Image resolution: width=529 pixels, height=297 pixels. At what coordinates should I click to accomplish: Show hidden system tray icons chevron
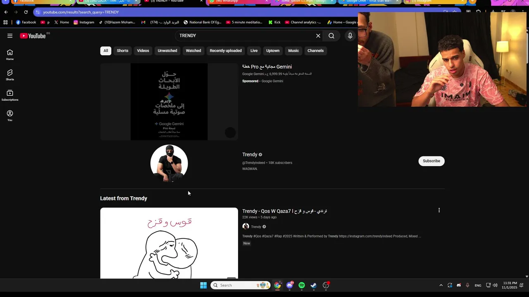pos(441,285)
